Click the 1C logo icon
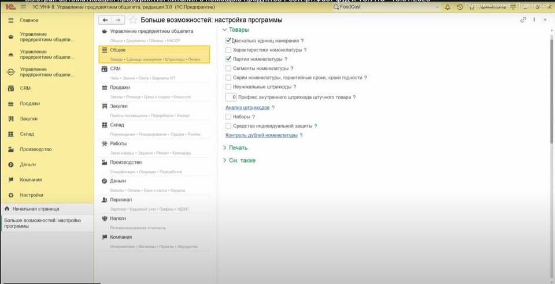Screen dimensions: 555x284 coord(10,7)
